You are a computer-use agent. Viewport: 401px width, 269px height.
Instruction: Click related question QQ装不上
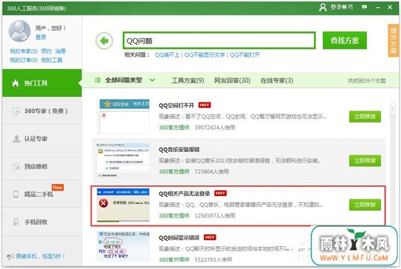(167, 55)
